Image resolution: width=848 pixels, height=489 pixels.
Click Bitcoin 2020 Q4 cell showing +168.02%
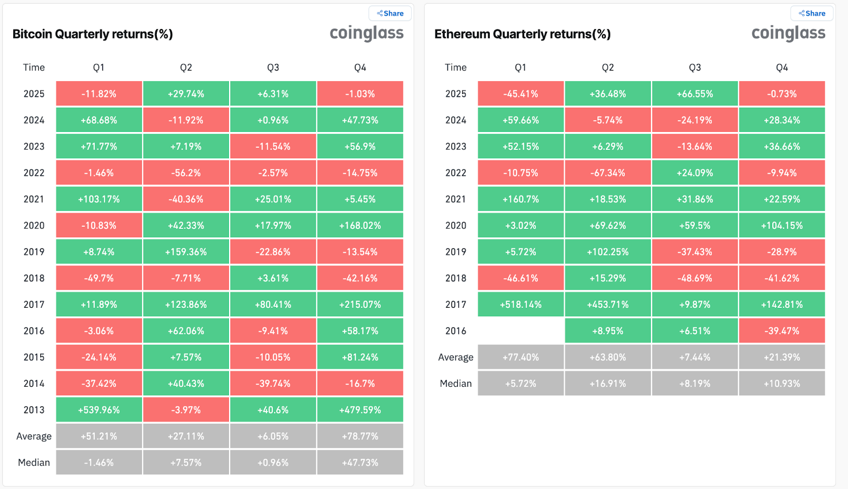(360, 226)
